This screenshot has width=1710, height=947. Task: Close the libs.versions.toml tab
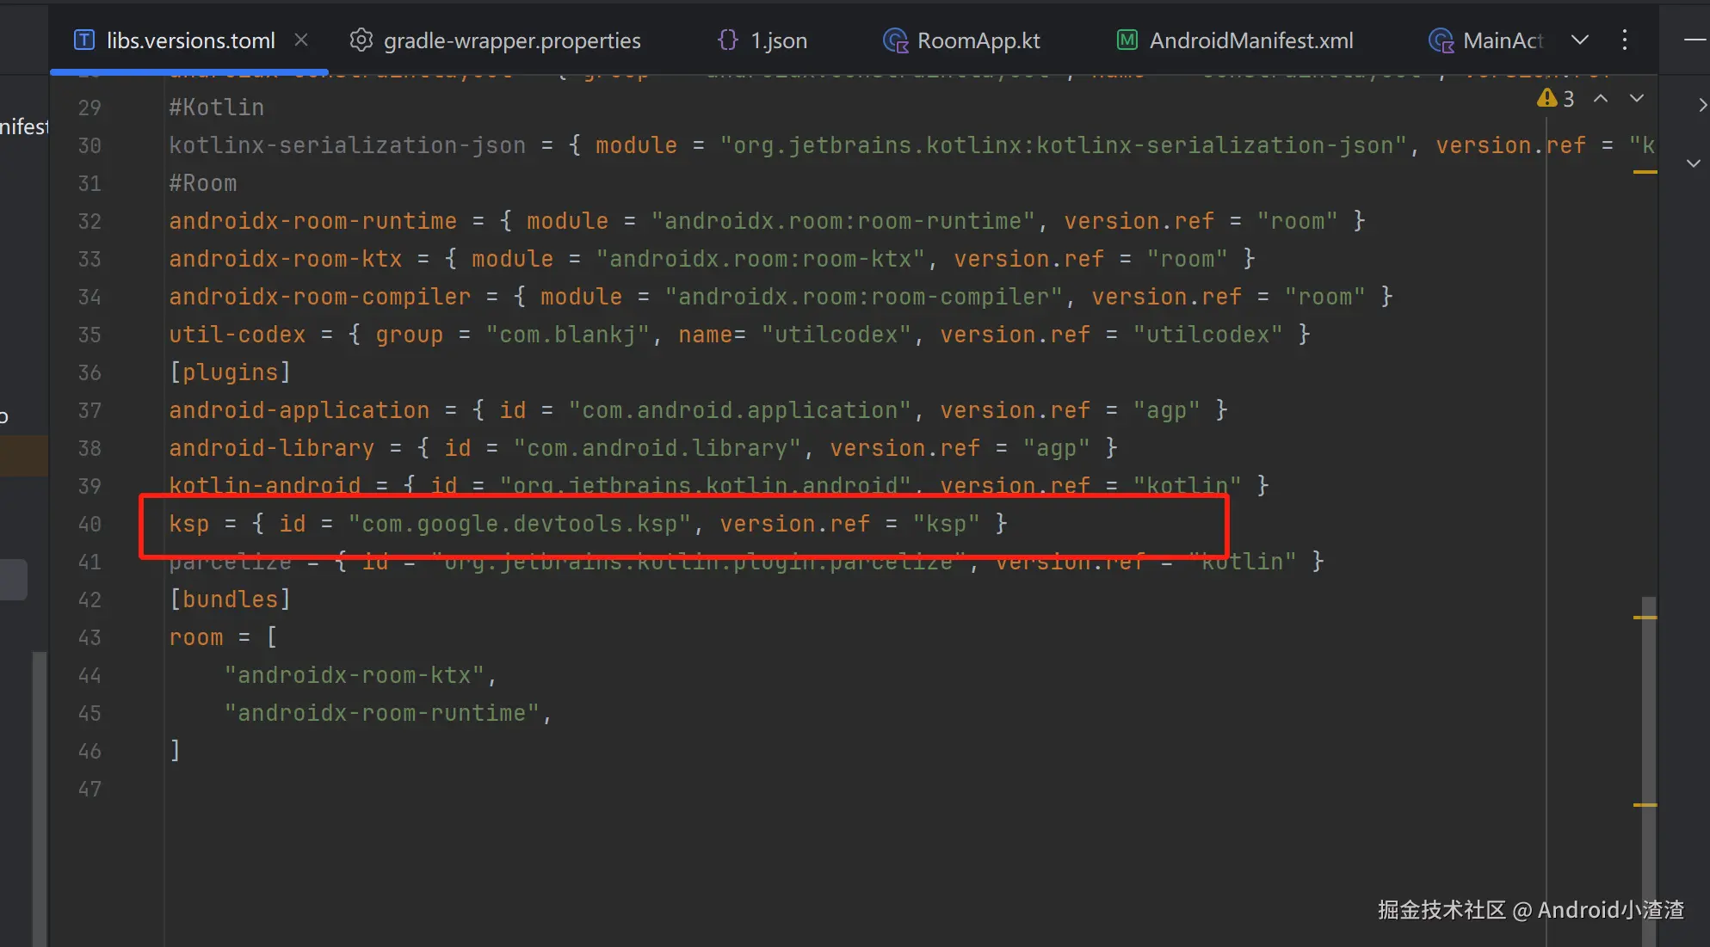point(301,40)
